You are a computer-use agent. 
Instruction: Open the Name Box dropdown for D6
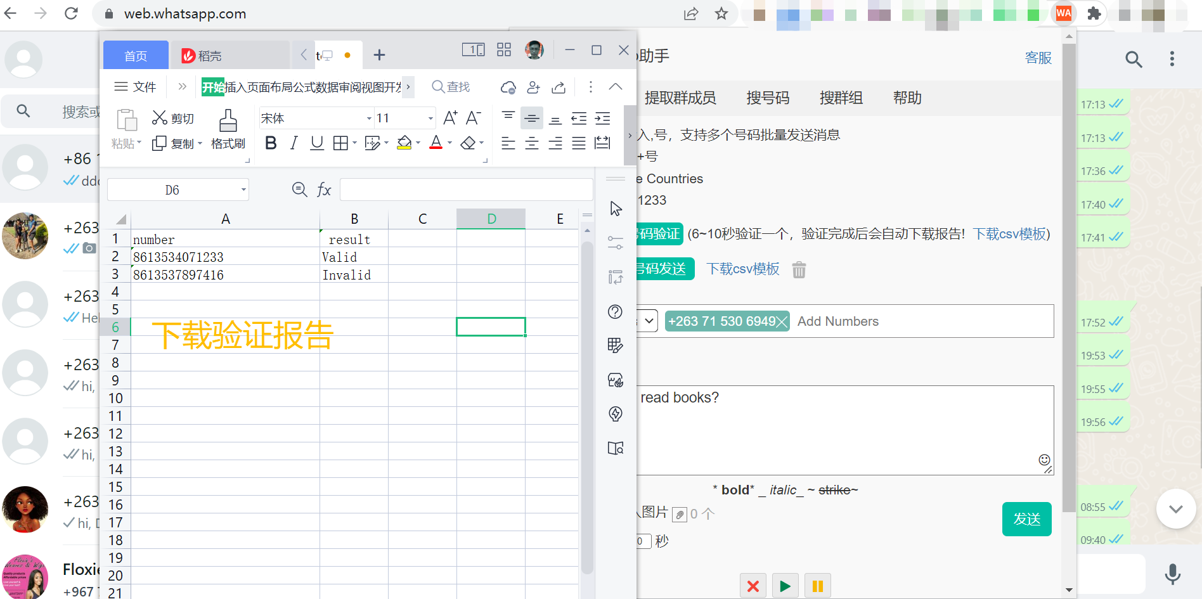point(243,190)
